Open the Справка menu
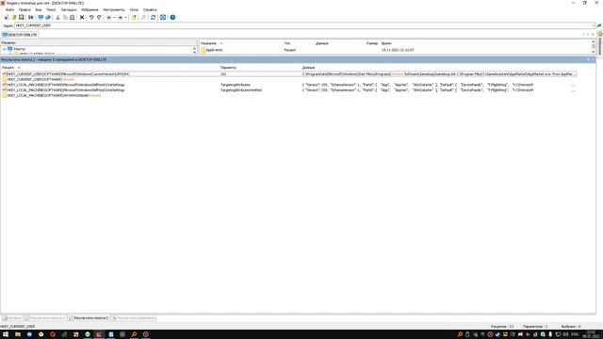 click(150, 9)
